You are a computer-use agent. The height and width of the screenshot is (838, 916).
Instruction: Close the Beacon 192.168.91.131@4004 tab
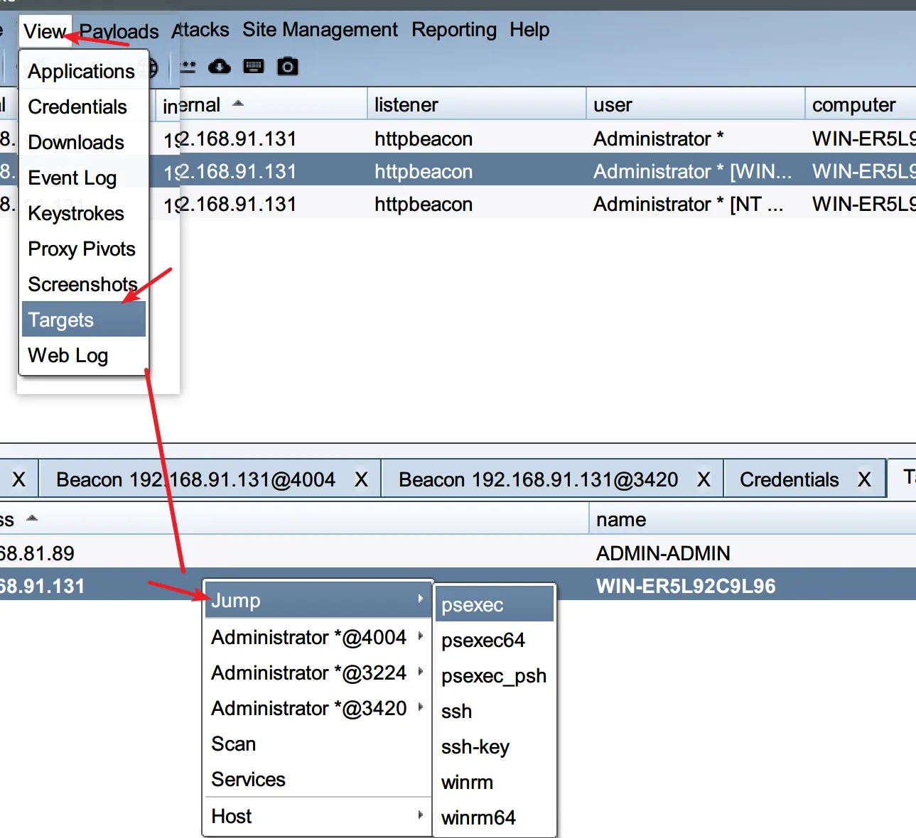[361, 480]
